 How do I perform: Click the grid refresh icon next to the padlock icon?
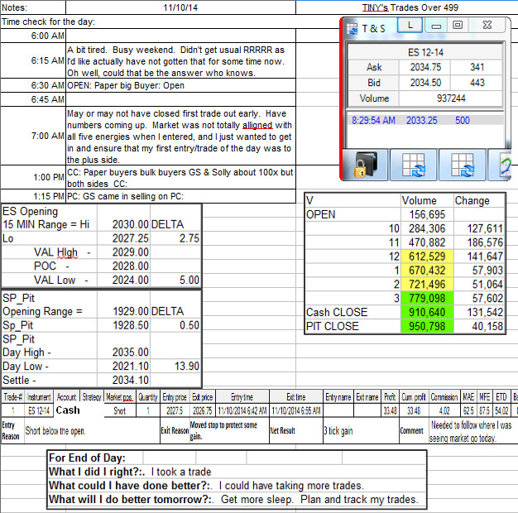pos(414,165)
